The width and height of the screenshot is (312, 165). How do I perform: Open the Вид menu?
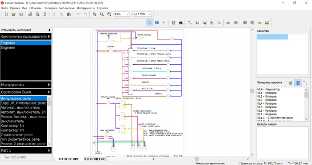click(x=25, y=8)
